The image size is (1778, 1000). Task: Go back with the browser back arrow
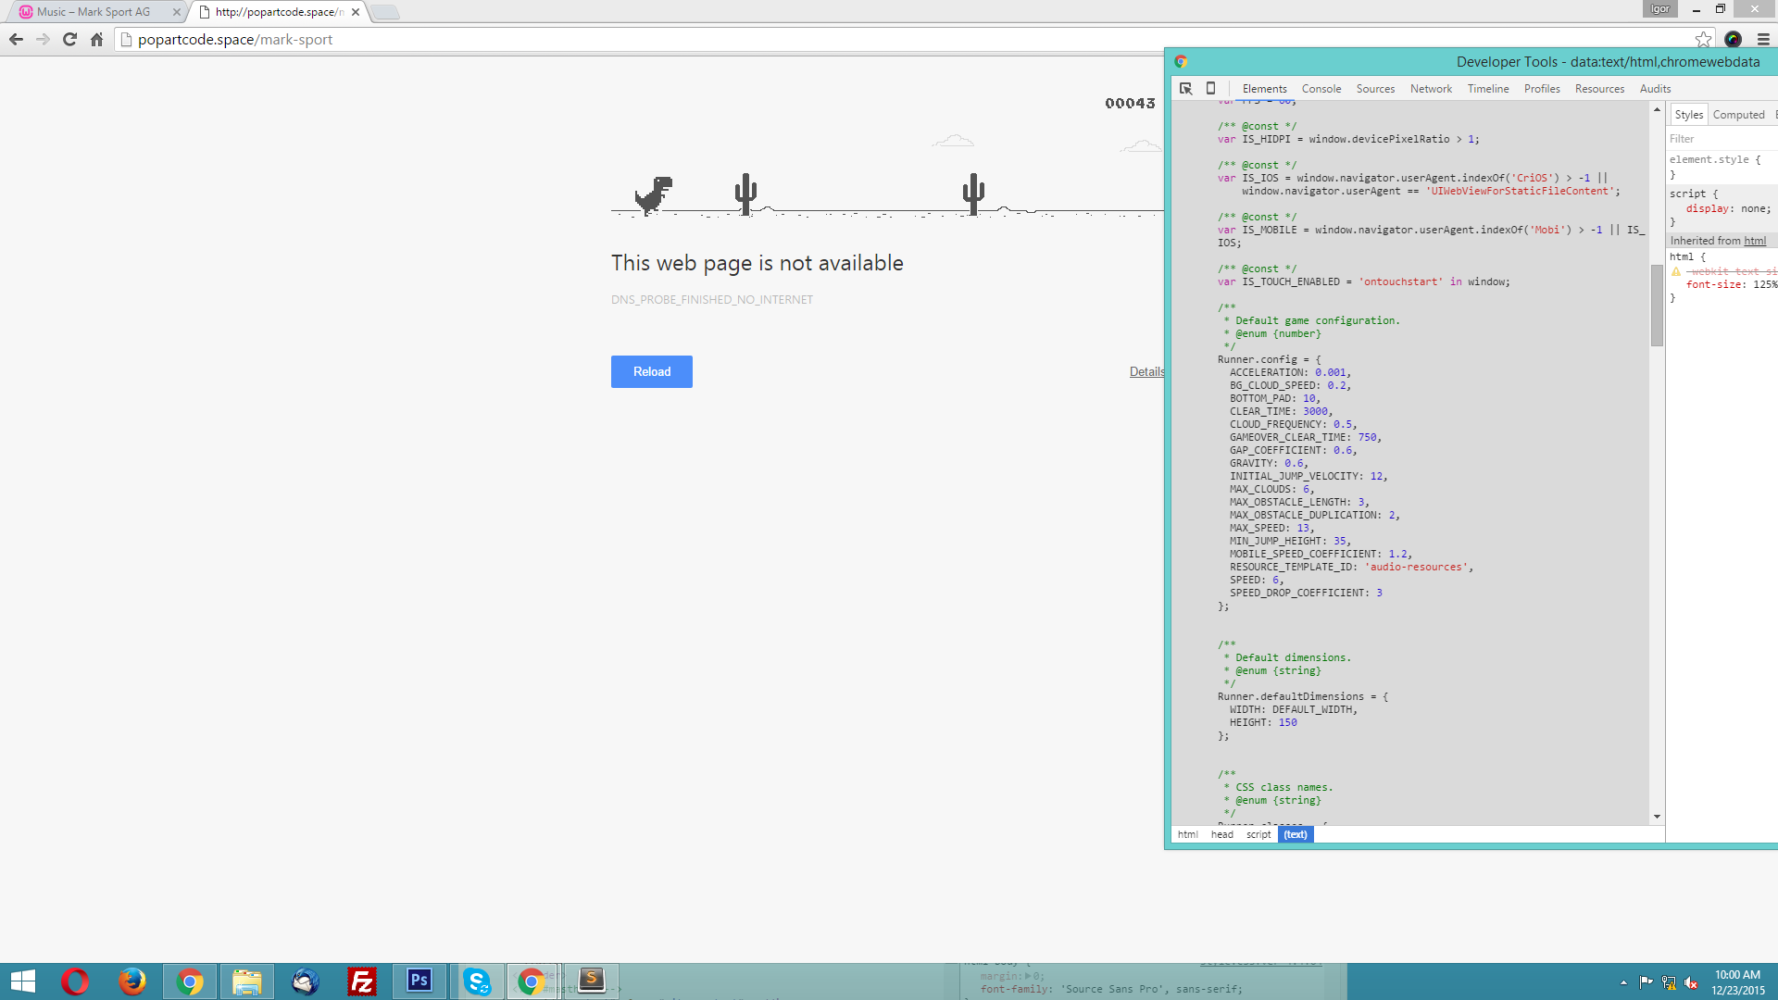pos(16,39)
